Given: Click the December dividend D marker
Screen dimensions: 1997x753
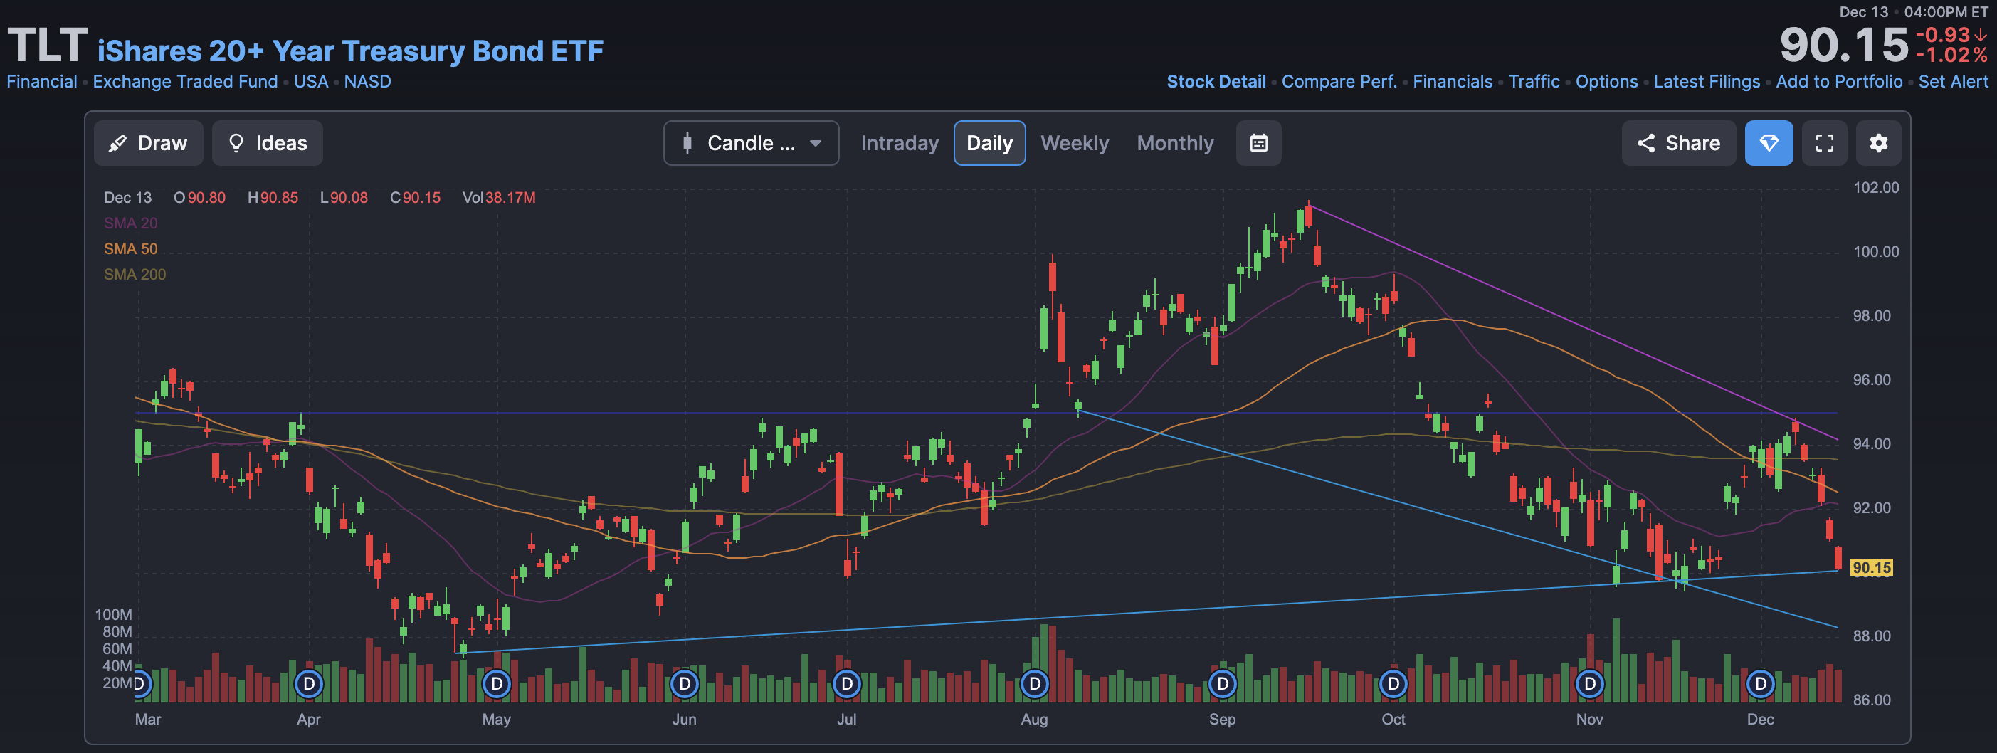Looking at the screenshot, I should coord(1761,684).
